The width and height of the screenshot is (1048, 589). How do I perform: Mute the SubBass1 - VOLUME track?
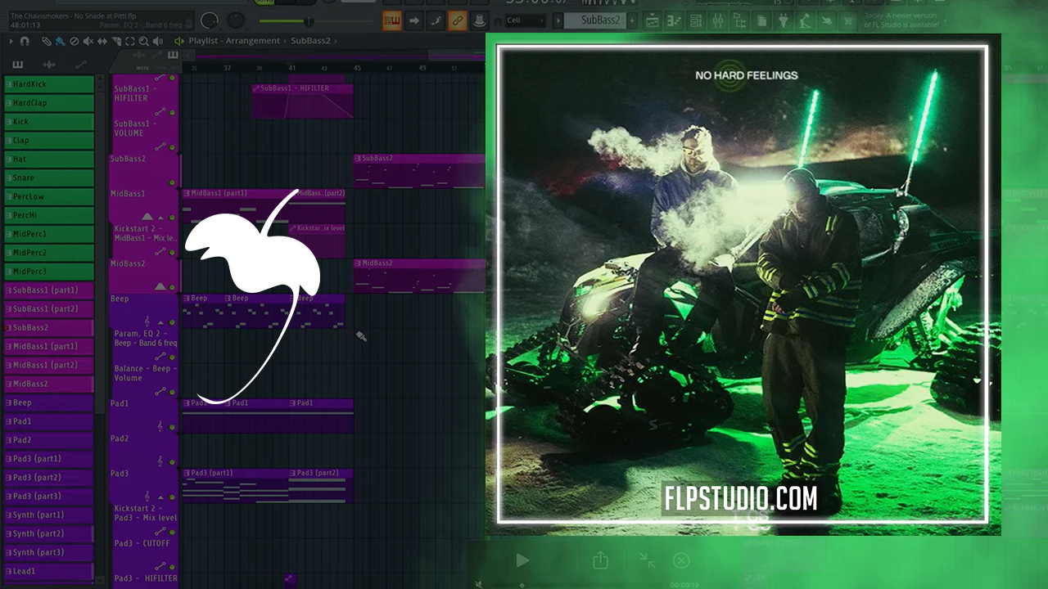pyautogui.click(x=172, y=146)
